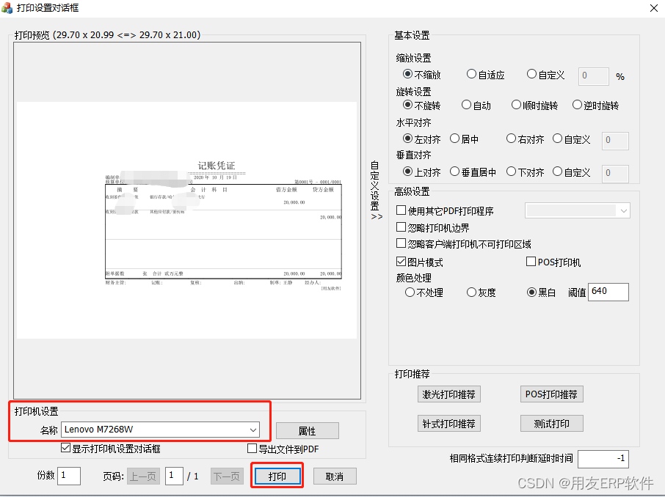Click the 相同格式连续打印判断延时时间 field
The width and height of the screenshot is (665, 497).
[x=603, y=459]
